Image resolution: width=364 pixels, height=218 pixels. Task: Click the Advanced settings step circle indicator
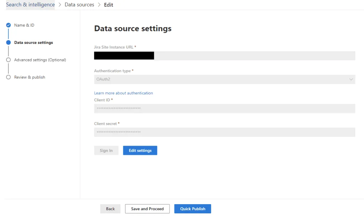point(9,60)
